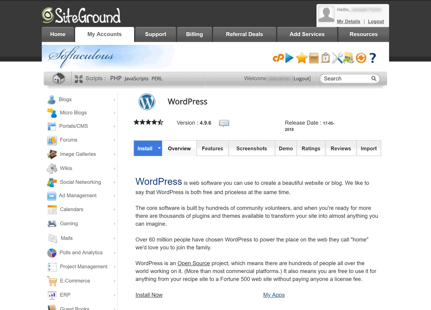
Task: Click the Blogs category icon
Action: click(x=51, y=99)
